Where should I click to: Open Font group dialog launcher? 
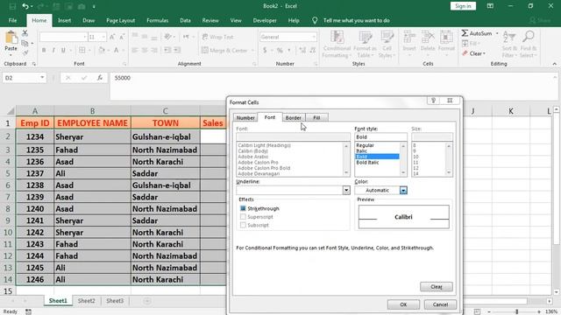click(x=124, y=64)
